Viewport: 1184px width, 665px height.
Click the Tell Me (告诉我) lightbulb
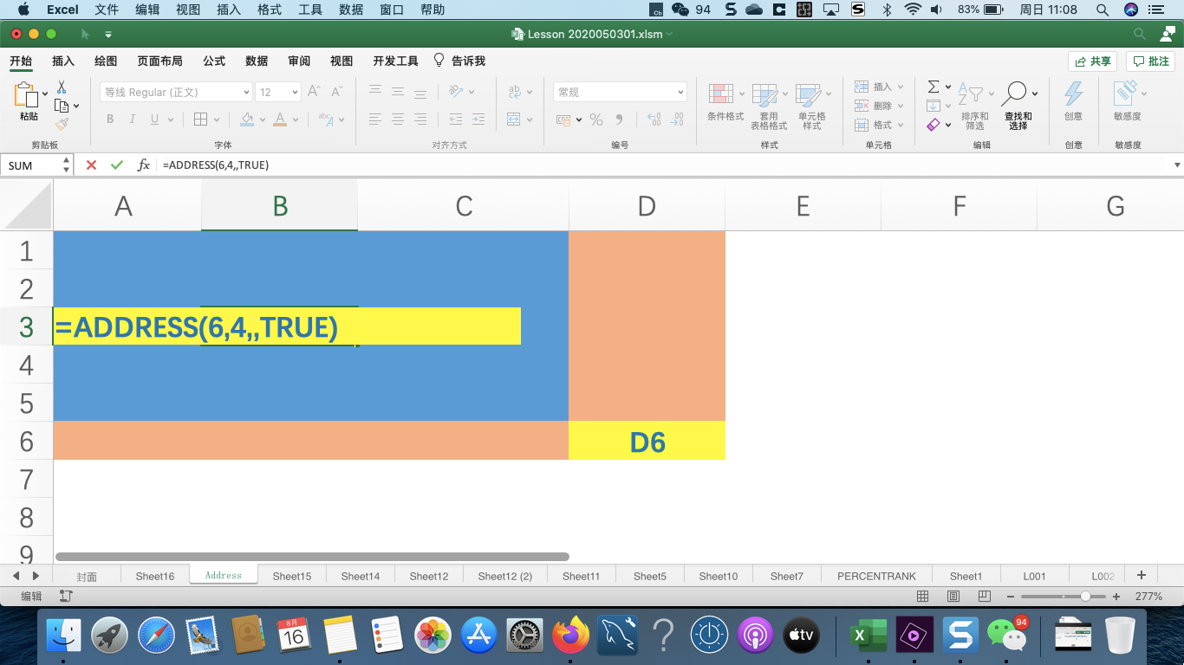click(439, 60)
